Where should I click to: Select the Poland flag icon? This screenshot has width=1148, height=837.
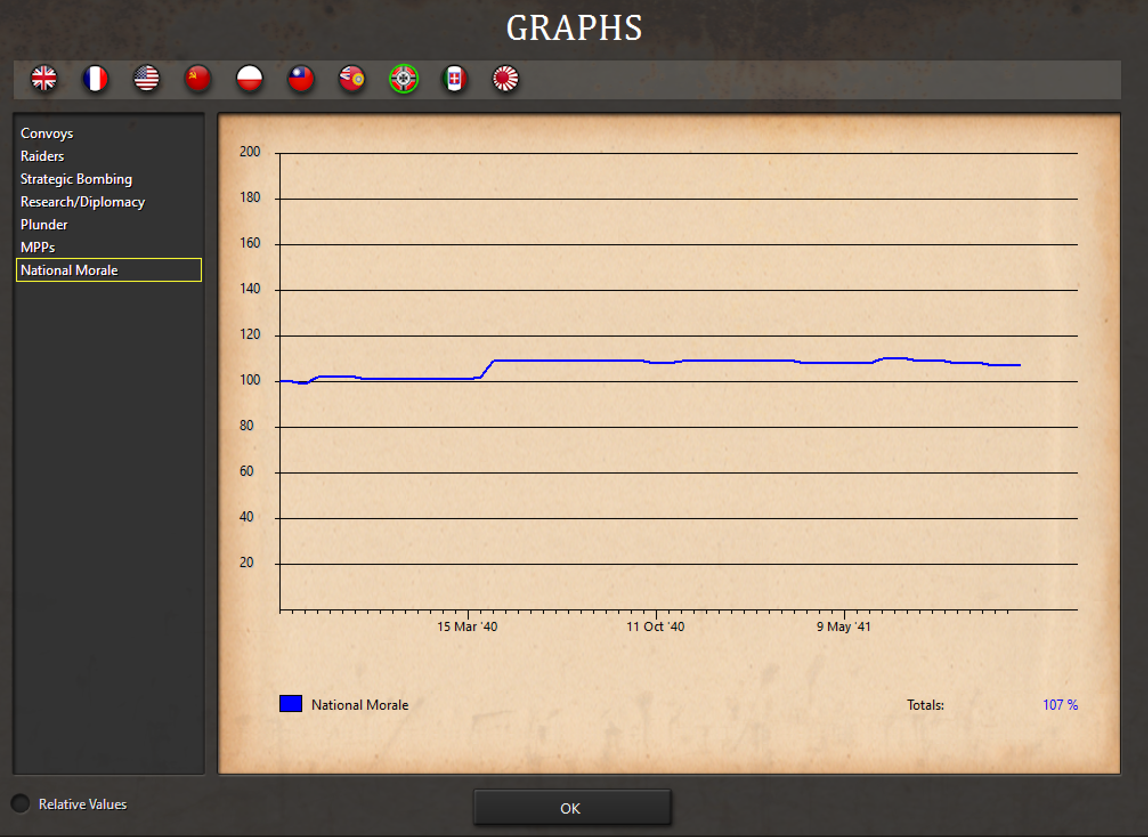coord(249,79)
